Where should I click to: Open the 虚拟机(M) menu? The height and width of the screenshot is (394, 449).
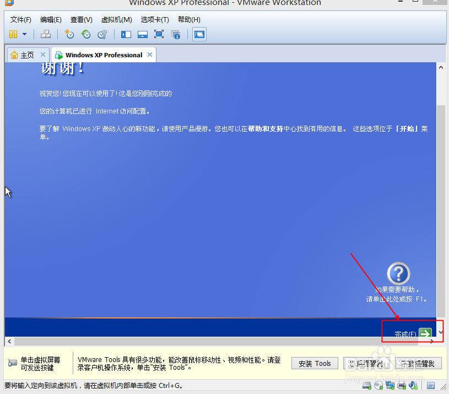pos(117,20)
